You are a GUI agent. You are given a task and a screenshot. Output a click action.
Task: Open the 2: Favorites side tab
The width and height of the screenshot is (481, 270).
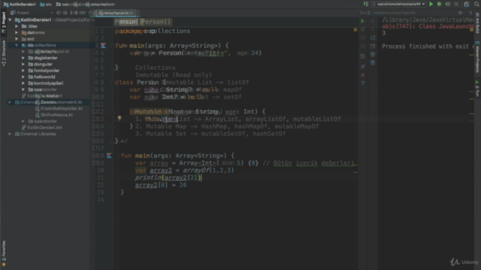tap(4, 253)
